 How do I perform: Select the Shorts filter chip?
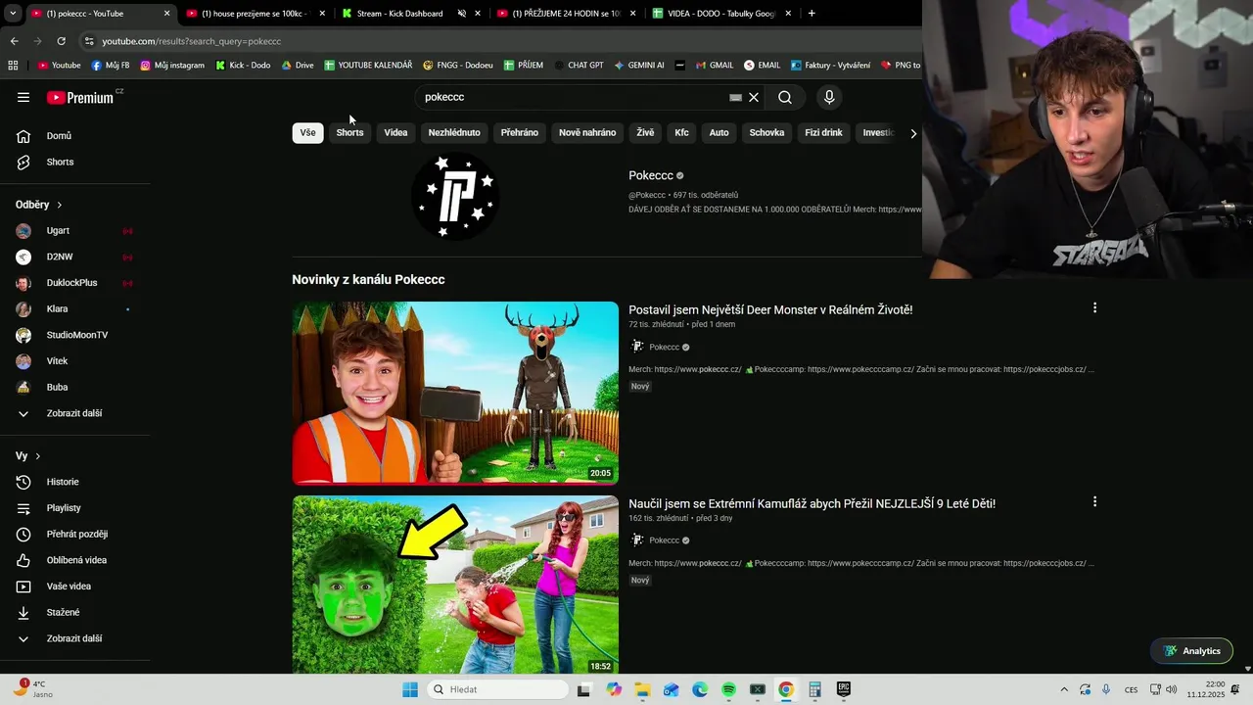[x=349, y=132]
